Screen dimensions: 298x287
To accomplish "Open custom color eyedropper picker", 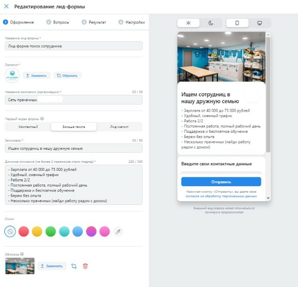I will click(118, 232).
